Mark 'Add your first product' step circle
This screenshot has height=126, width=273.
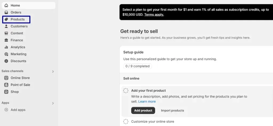click(126, 91)
